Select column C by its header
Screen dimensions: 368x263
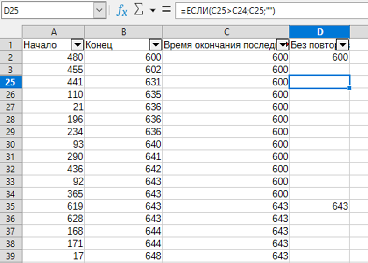point(226,32)
